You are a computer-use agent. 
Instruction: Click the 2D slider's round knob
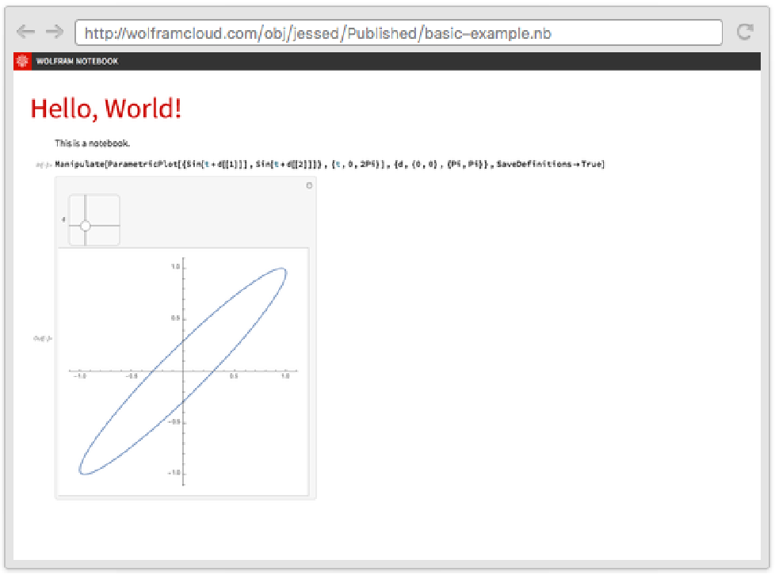86,226
